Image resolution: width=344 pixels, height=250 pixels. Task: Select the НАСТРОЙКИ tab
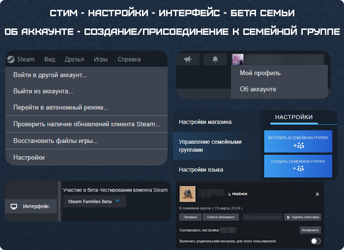click(294, 117)
